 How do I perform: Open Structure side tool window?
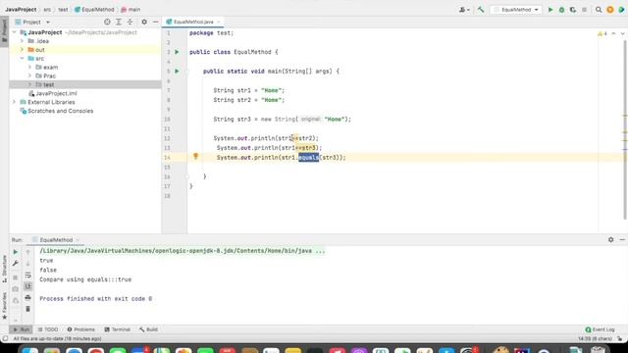tap(4, 269)
